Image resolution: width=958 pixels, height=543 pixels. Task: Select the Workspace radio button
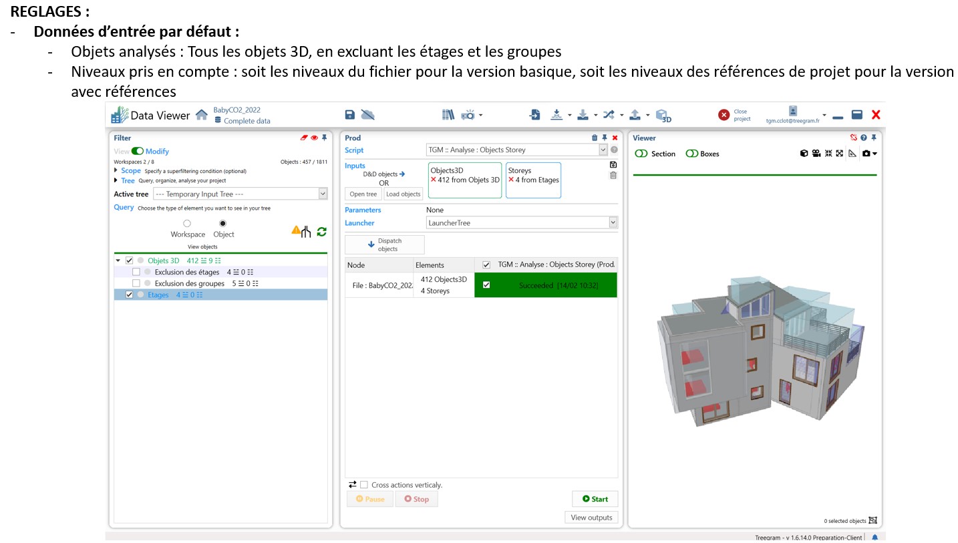coord(187,224)
